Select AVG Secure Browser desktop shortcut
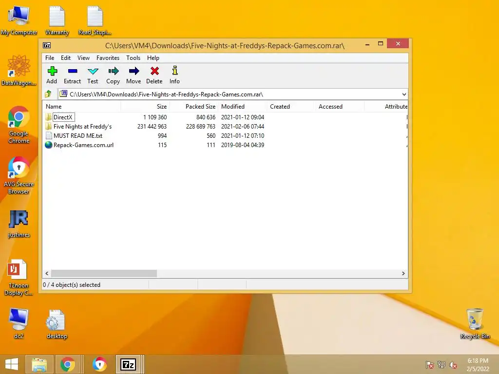499x374 pixels. [x=19, y=175]
